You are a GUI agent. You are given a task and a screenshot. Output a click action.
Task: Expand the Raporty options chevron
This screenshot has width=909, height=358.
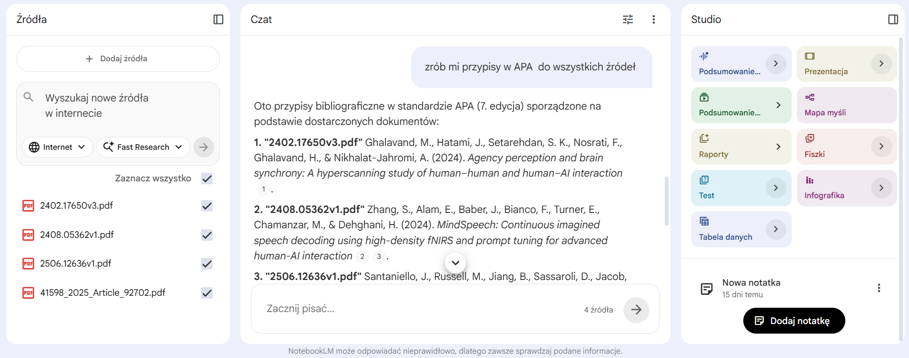pyautogui.click(x=778, y=146)
